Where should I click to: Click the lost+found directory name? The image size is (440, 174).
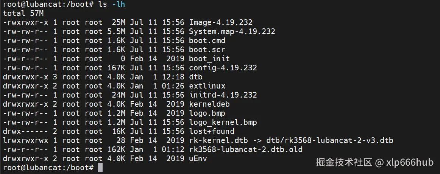tap(211, 131)
